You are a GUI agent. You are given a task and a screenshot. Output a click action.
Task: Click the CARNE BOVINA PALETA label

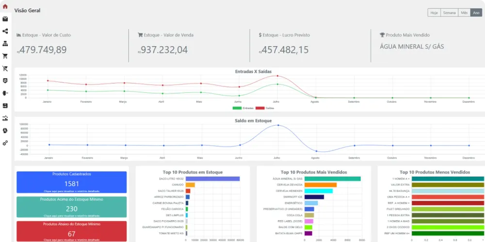click(x=168, y=203)
